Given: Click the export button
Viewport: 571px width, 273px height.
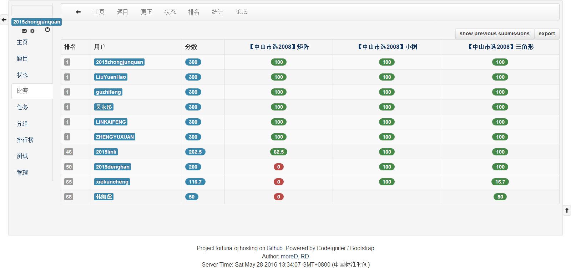Looking at the screenshot, I should coord(547,34).
